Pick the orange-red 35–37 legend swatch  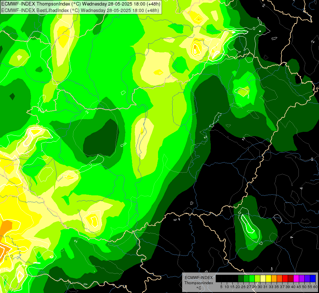(280, 278)
